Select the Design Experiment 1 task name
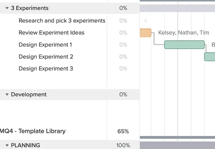This screenshot has width=215, height=149. [45, 45]
